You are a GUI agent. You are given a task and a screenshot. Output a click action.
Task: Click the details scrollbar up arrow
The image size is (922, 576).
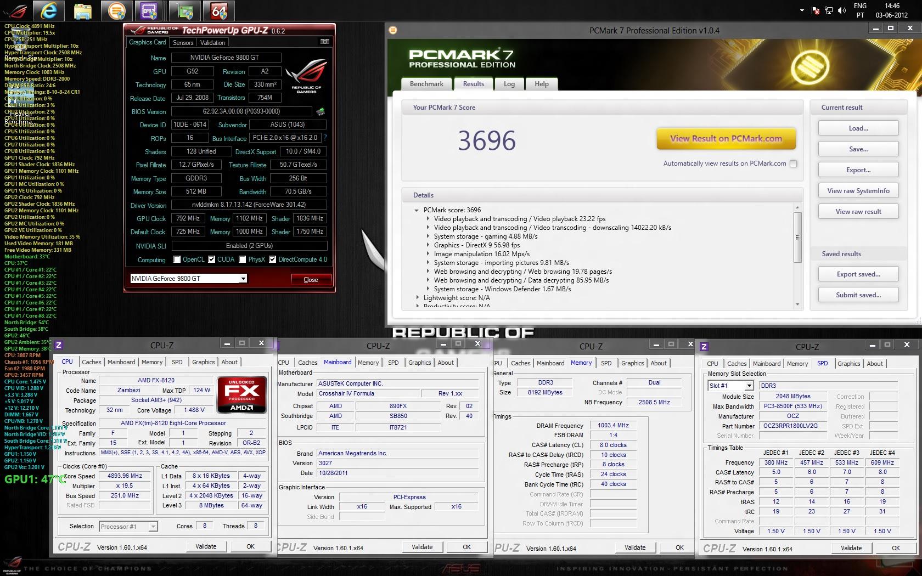pyautogui.click(x=797, y=208)
